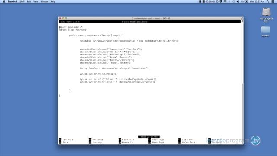Open the Help menu
Screen dimensions: 277x156
[53, 2]
